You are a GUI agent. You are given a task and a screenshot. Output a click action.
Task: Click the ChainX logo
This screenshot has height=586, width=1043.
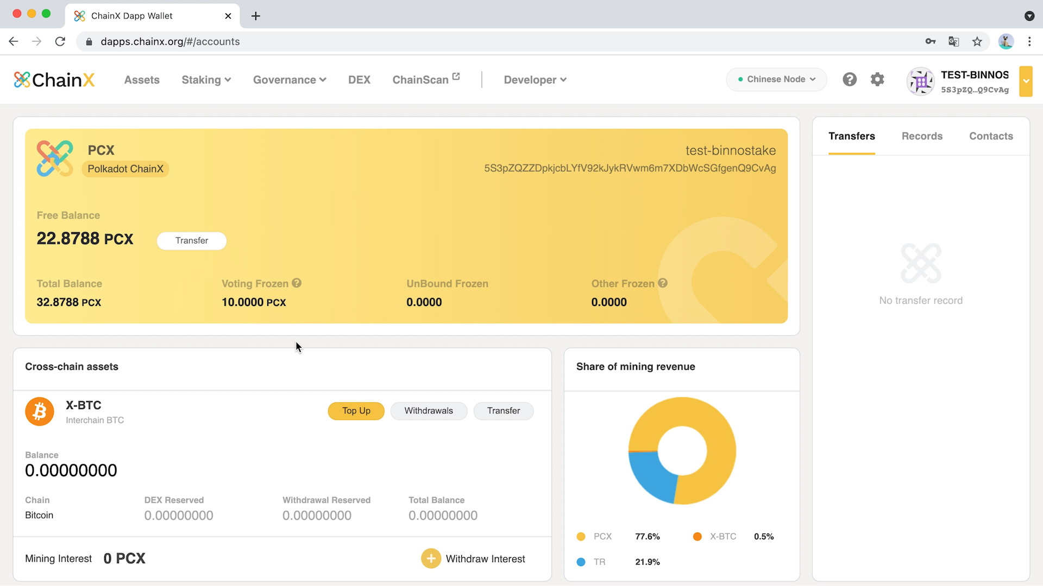[54, 80]
